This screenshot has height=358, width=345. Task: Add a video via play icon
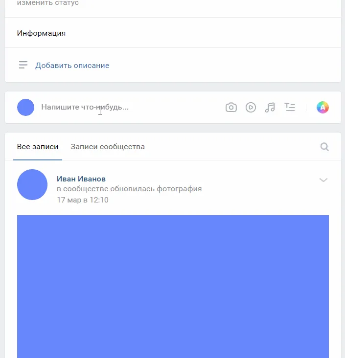tap(251, 107)
